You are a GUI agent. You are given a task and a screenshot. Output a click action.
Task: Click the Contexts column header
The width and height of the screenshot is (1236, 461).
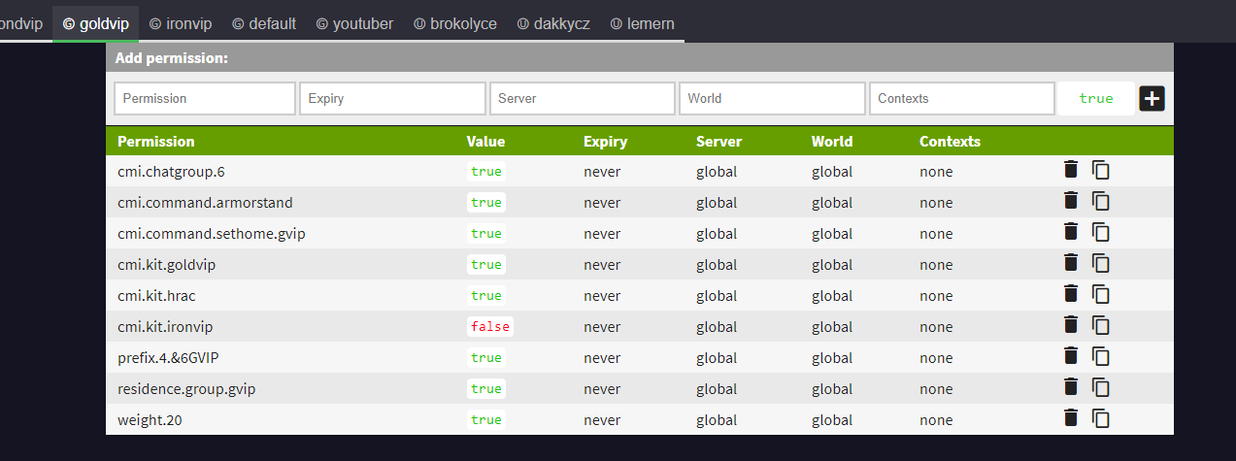pyautogui.click(x=950, y=141)
